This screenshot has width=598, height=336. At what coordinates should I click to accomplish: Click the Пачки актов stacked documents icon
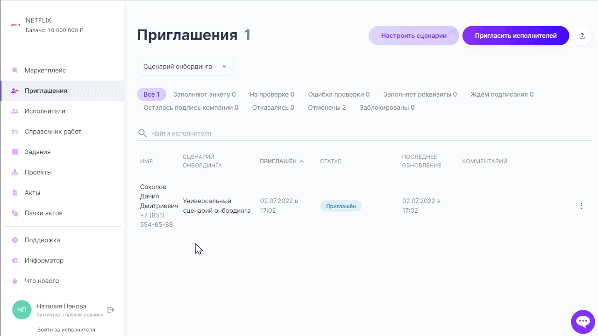pyautogui.click(x=15, y=213)
